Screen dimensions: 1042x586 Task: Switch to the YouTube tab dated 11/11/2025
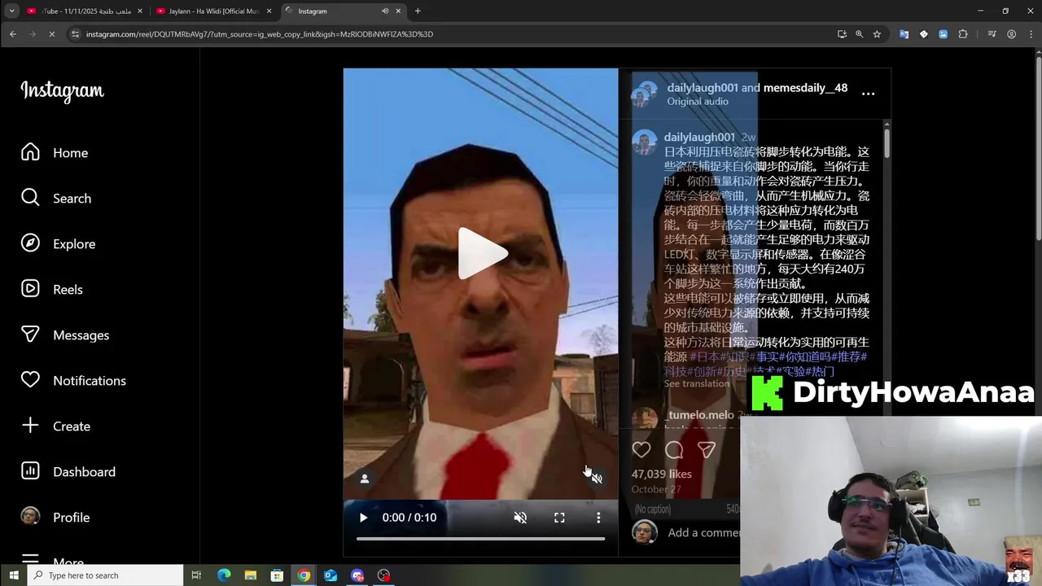[x=83, y=11]
